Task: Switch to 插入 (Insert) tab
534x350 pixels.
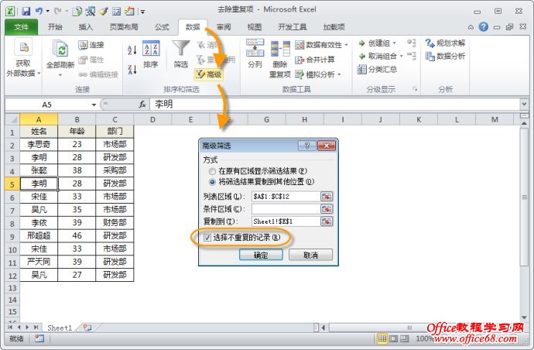Action: 85,27
